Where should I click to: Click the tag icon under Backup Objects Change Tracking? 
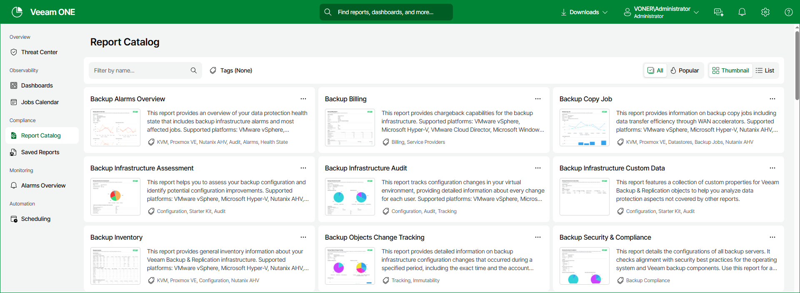(386, 280)
